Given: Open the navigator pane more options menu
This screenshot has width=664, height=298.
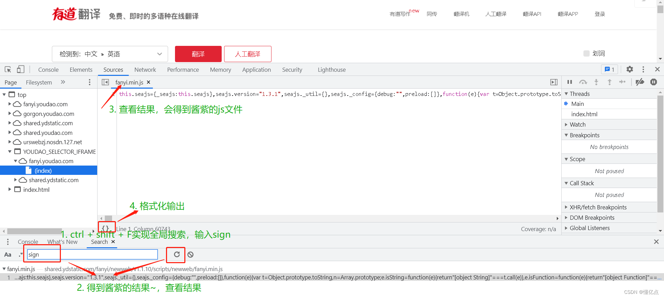Looking at the screenshot, I should [x=90, y=82].
